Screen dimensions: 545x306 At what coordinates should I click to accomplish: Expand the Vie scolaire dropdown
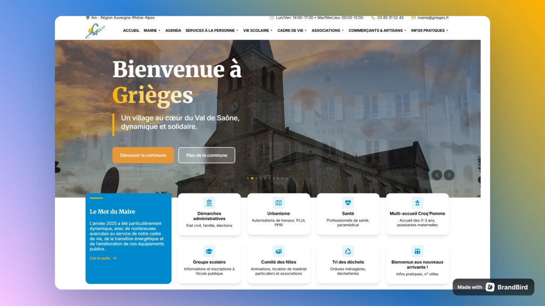258,30
